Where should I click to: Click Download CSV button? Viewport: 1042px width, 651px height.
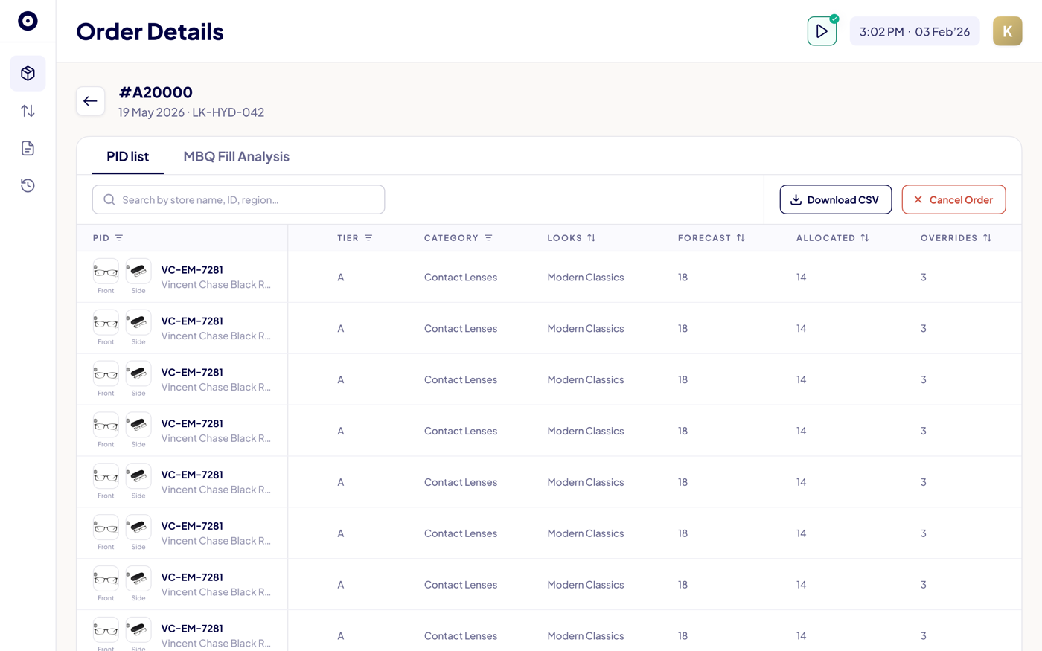[836, 199]
